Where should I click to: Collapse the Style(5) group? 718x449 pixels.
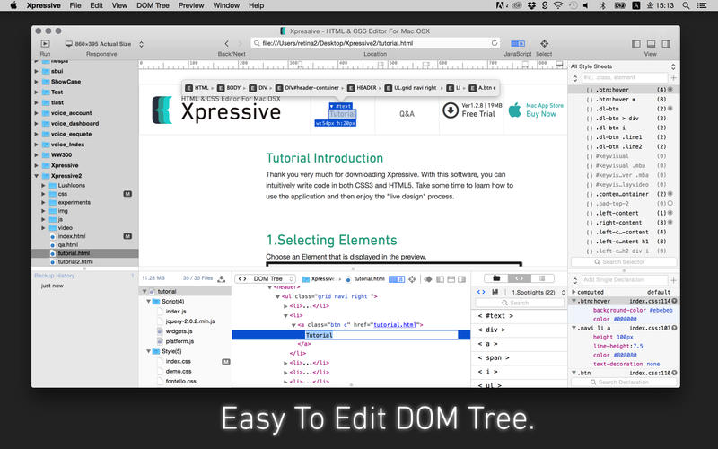149,351
